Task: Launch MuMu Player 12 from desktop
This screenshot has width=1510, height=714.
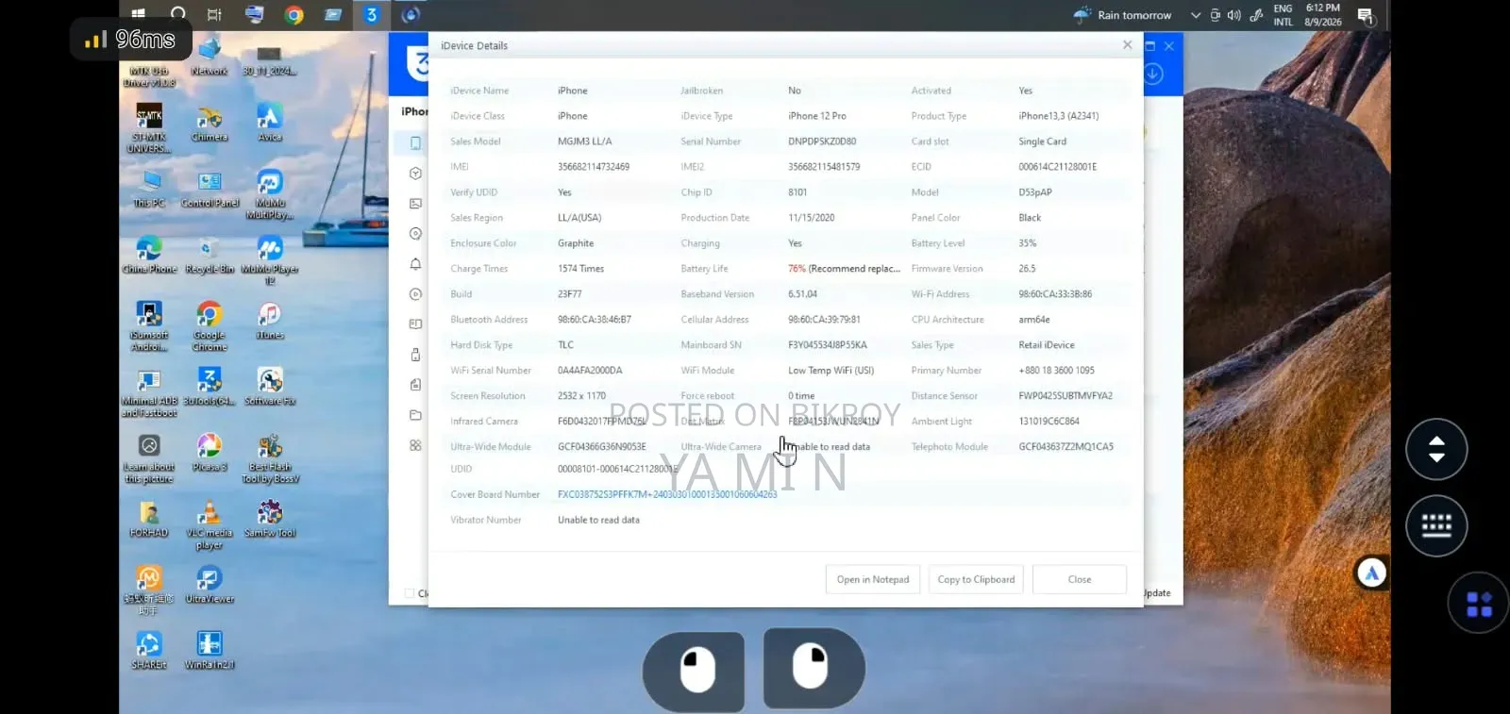Action: [270, 260]
